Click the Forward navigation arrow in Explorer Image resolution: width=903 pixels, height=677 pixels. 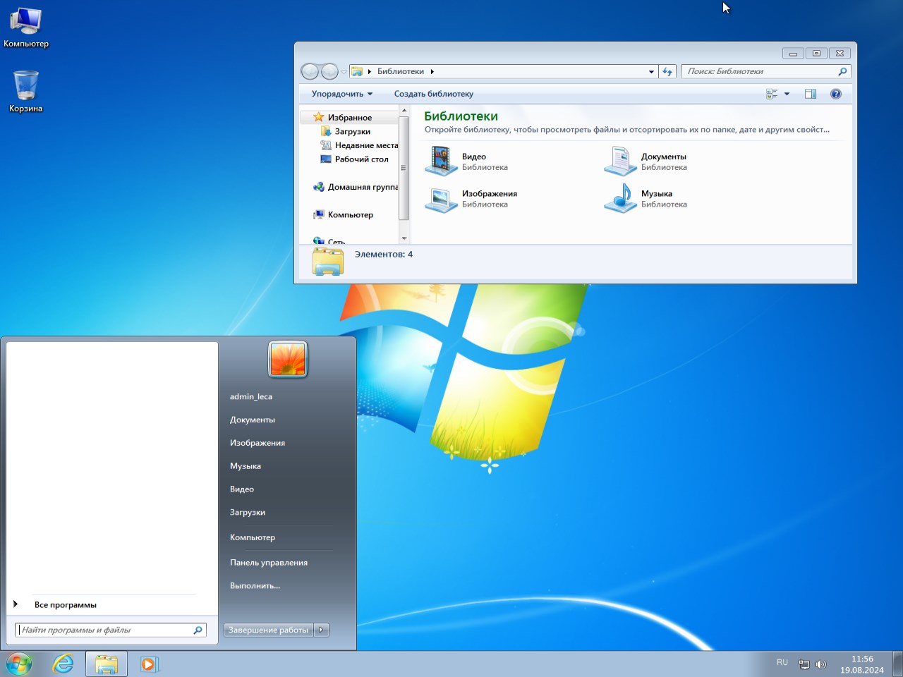329,71
